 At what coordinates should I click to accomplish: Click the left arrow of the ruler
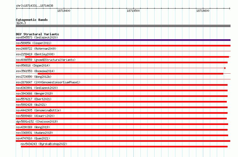[17, 8]
